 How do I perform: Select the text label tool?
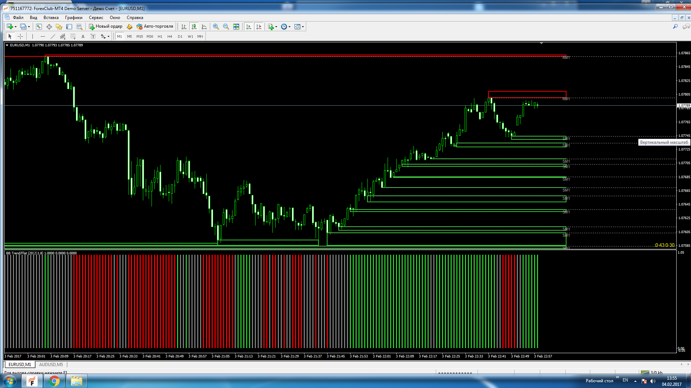click(93, 36)
